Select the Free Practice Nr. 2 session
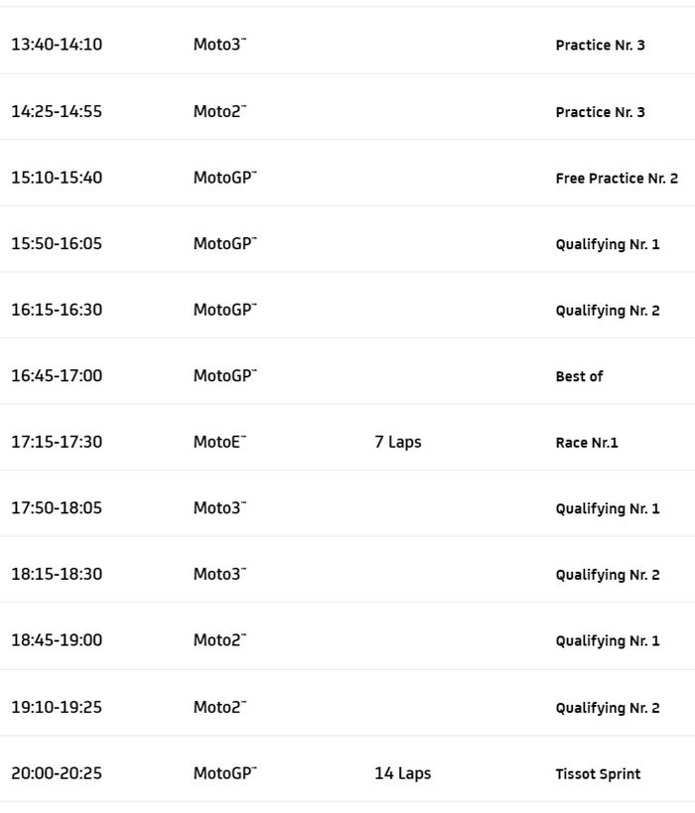 coord(617,179)
